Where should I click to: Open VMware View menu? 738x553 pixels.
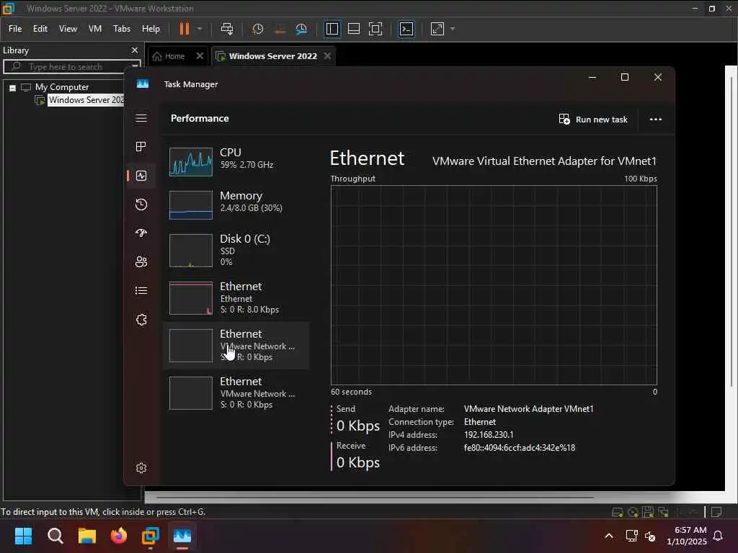click(x=68, y=29)
